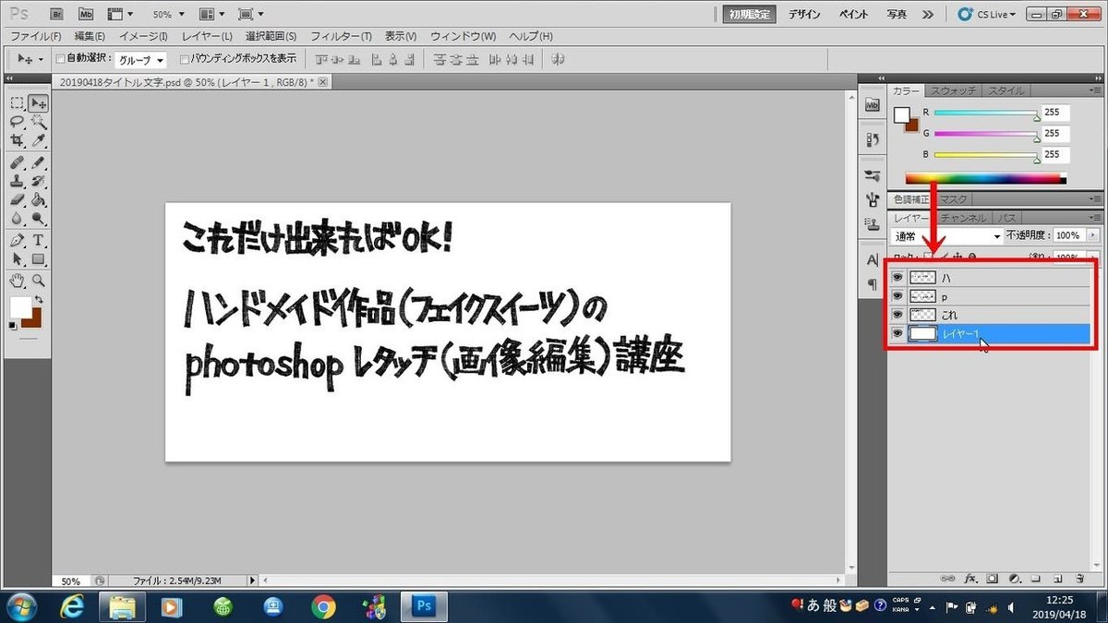
Task: Open the Character panel in the dock
Action: coord(872,260)
